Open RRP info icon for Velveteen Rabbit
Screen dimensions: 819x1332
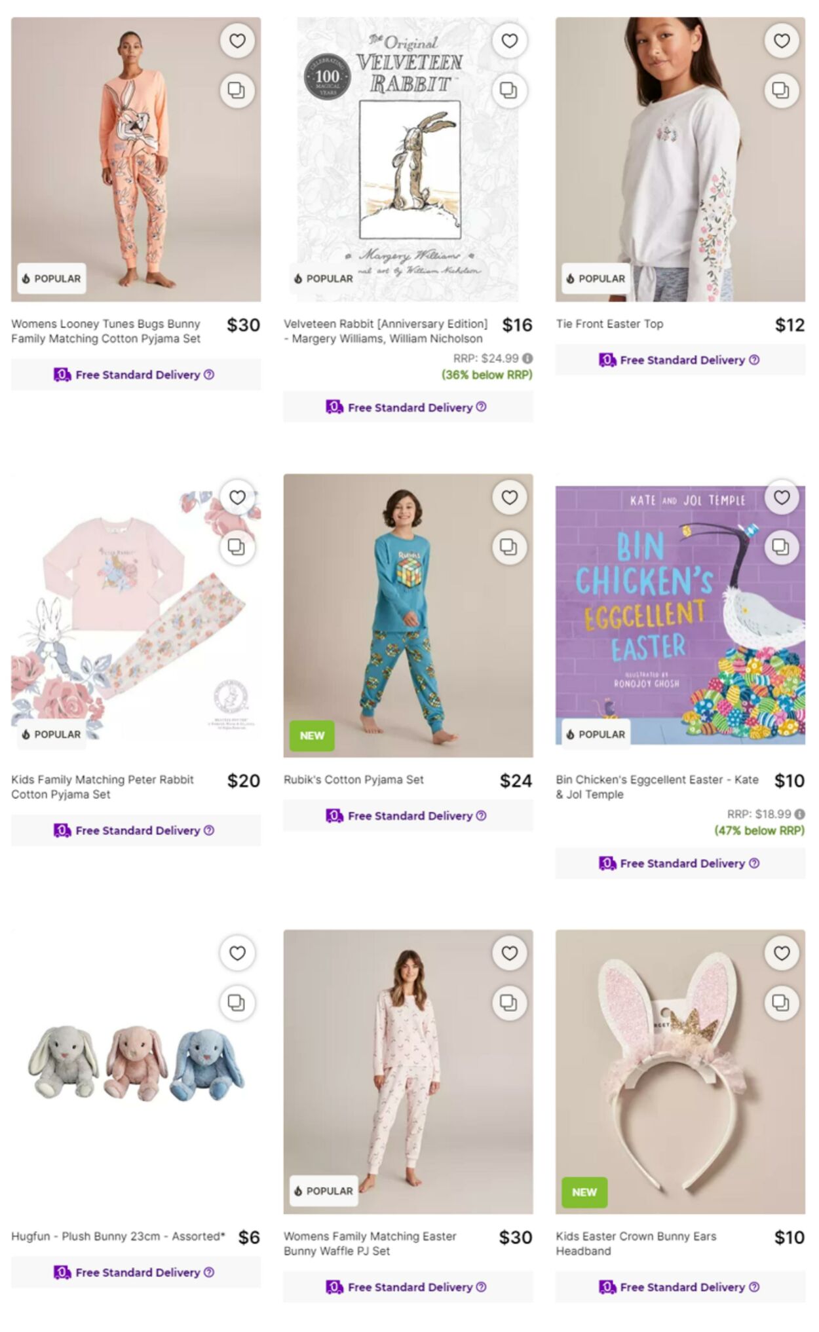[x=527, y=358]
